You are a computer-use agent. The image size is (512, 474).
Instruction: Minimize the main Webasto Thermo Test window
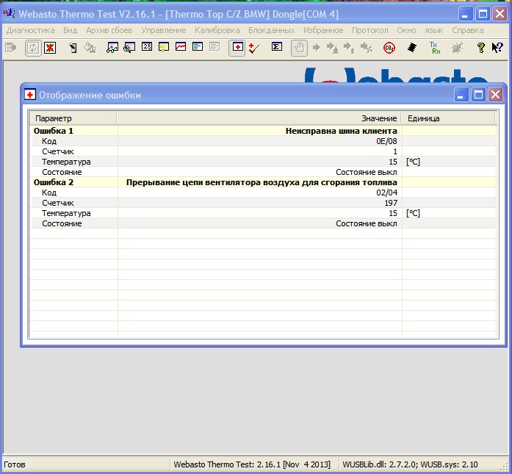tap(465, 14)
